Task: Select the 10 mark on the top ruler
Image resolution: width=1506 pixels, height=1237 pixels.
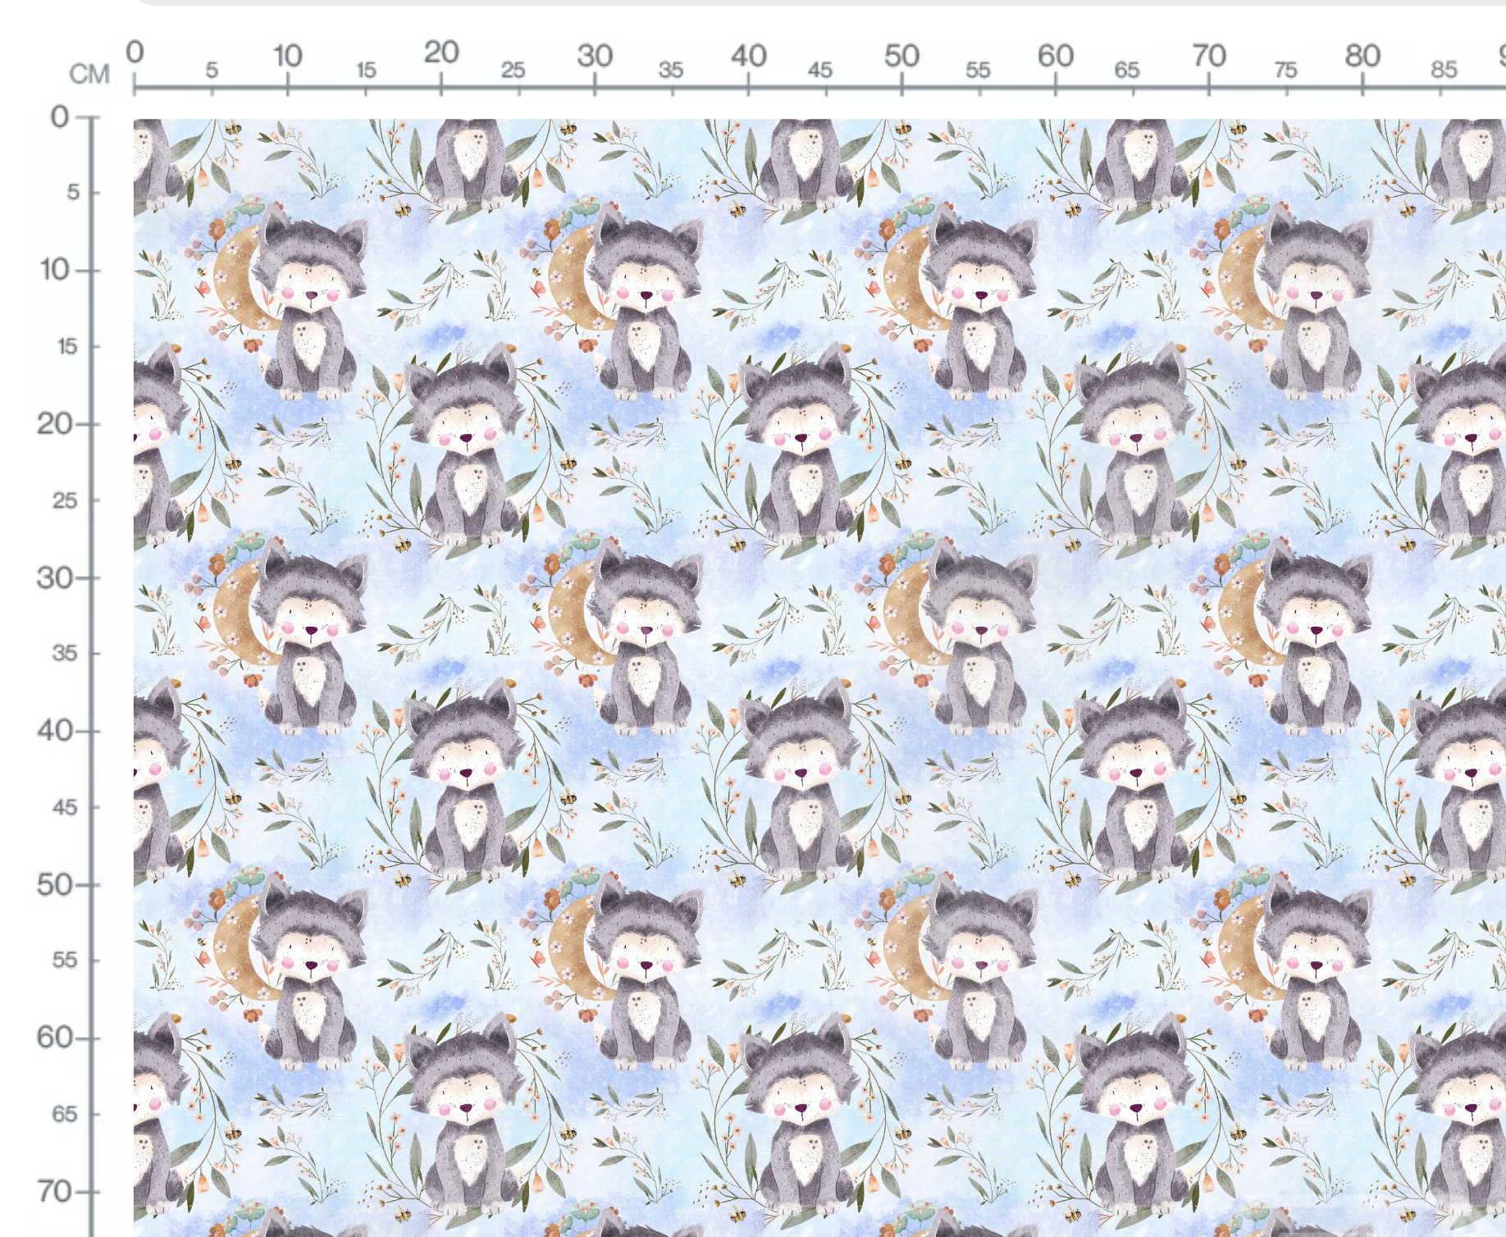Action: [x=287, y=56]
